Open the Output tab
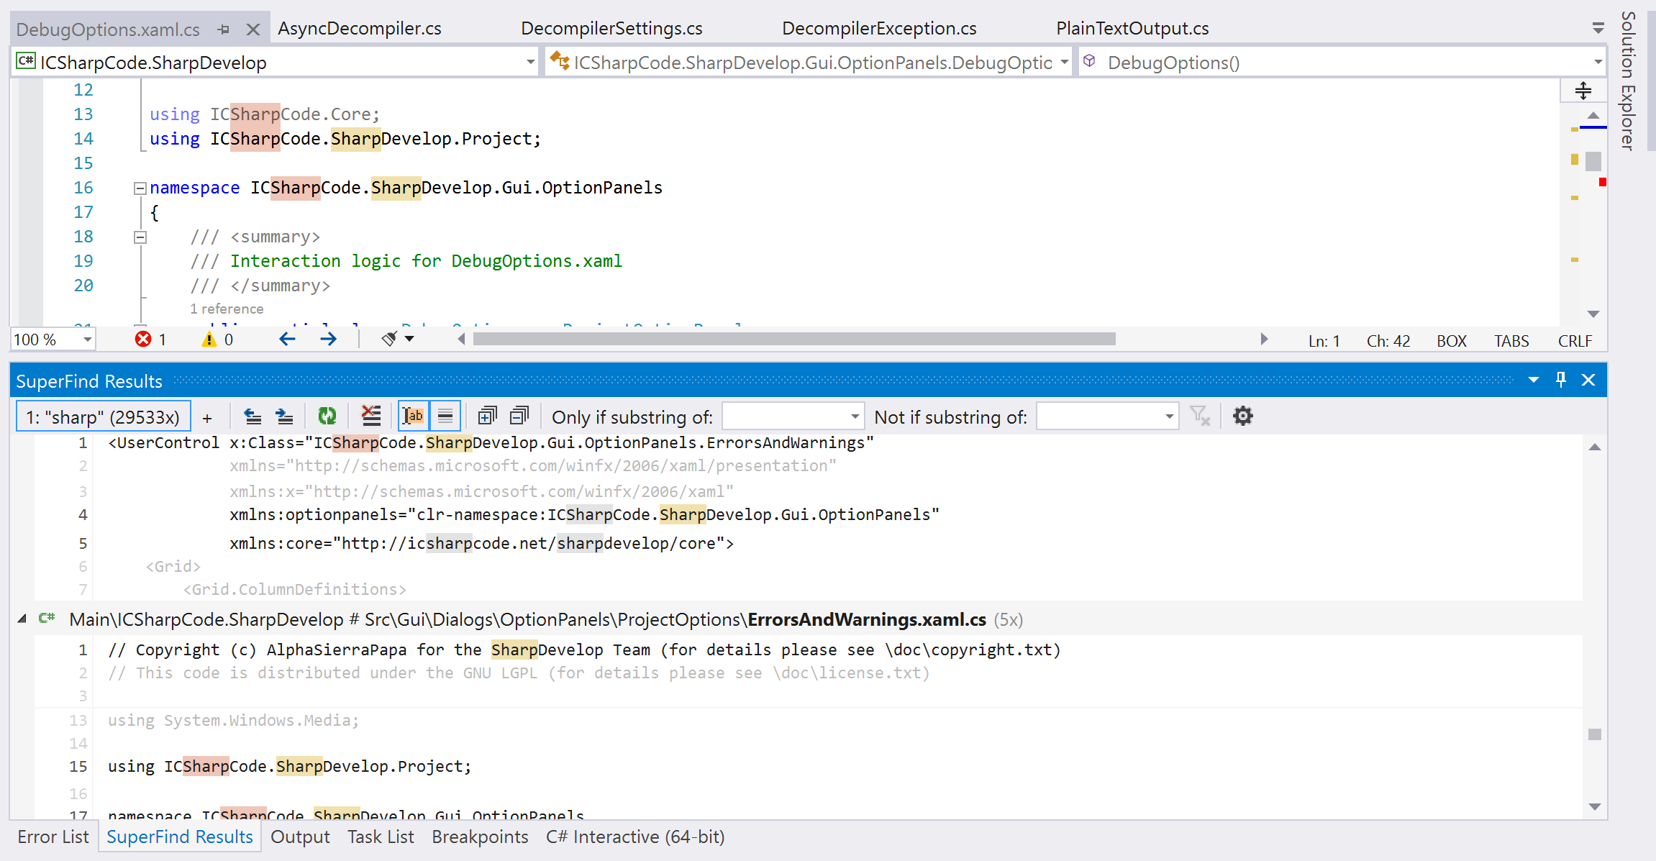1656x861 pixels. [300, 837]
